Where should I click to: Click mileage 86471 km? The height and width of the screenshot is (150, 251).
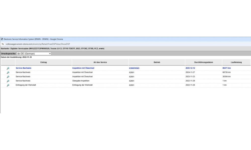pos(226,68)
